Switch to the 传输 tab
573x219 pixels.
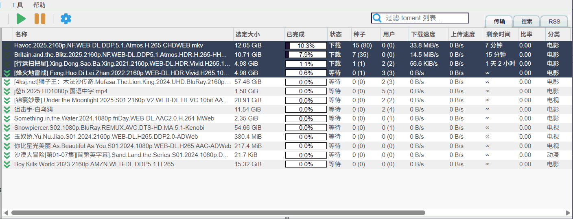(x=499, y=21)
